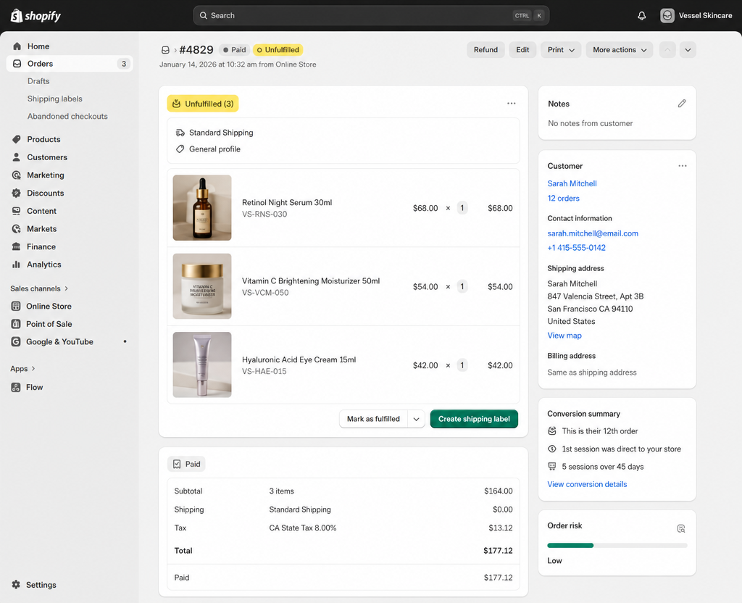Image resolution: width=742 pixels, height=603 pixels.
Task: Click the Orders inbox icon in sidebar
Action: (x=17, y=64)
